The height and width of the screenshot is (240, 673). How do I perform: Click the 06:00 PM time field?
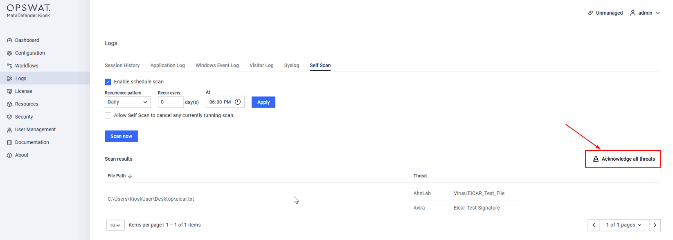[x=225, y=102]
